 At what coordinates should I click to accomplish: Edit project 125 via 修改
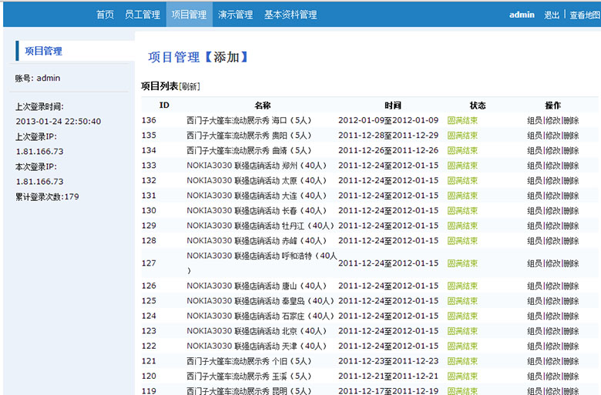552,301
